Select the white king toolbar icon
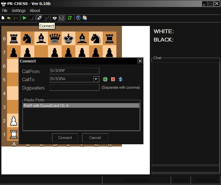 [55, 18]
